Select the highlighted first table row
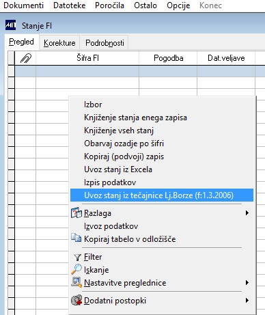 pyautogui.click(x=140, y=72)
